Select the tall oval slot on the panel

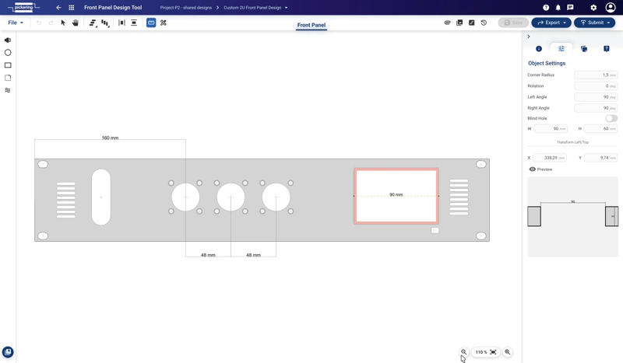click(101, 197)
